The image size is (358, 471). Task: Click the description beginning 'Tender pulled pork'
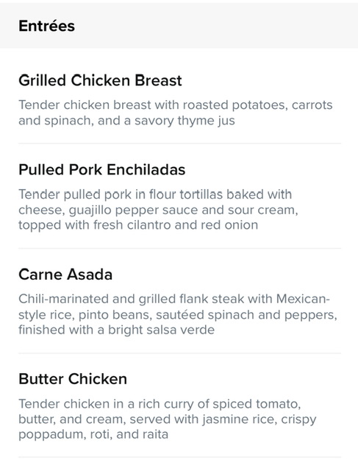pyautogui.click(x=158, y=210)
